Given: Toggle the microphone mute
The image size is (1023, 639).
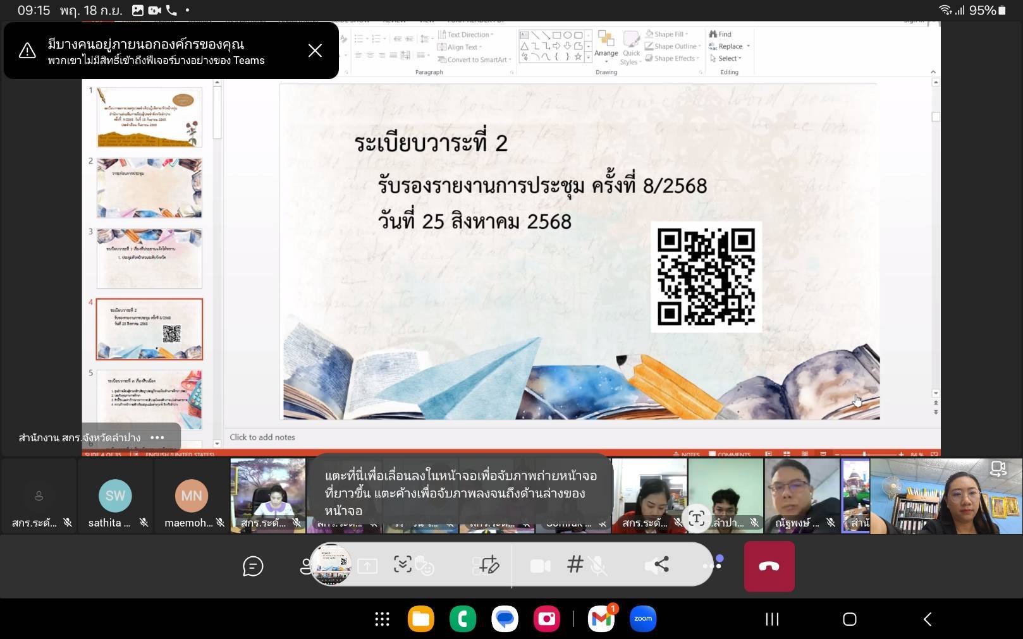Looking at the screenshot, I should tap(597, 566).
